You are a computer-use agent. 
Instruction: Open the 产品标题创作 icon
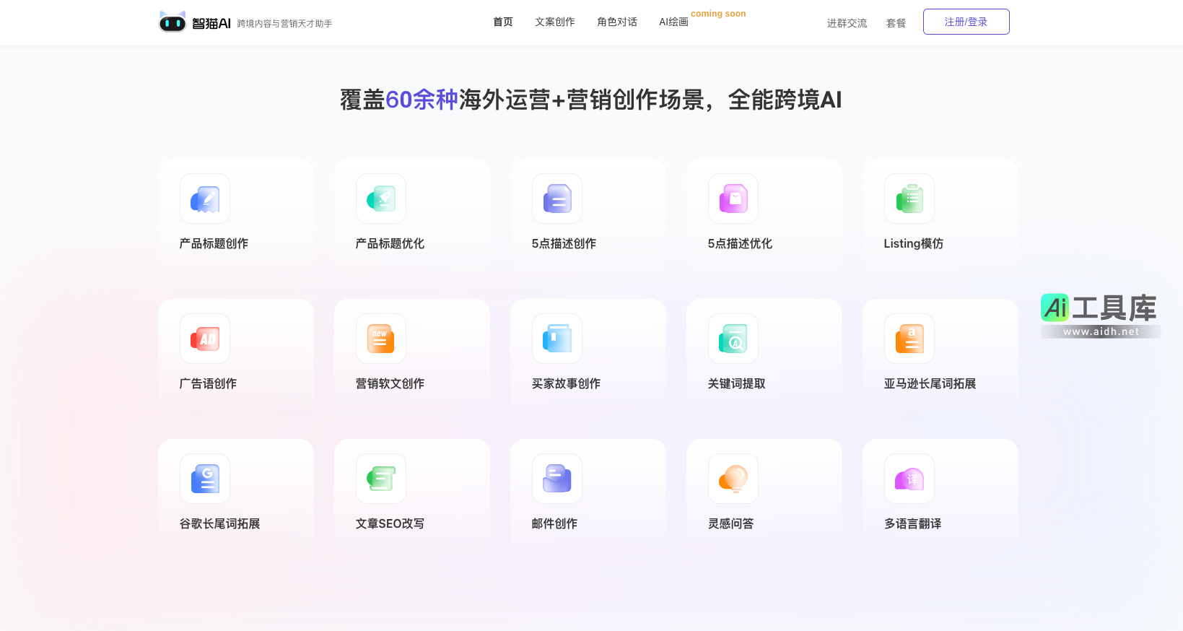[x=205, y=199]
